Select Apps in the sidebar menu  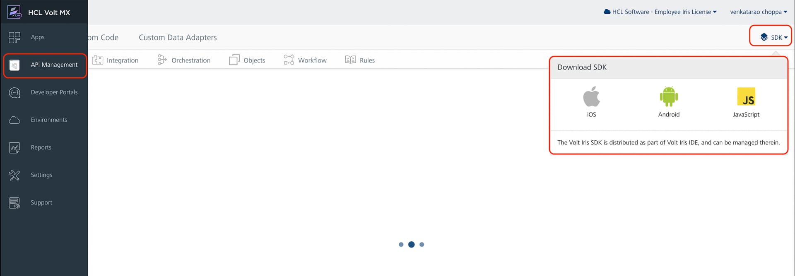38,37
